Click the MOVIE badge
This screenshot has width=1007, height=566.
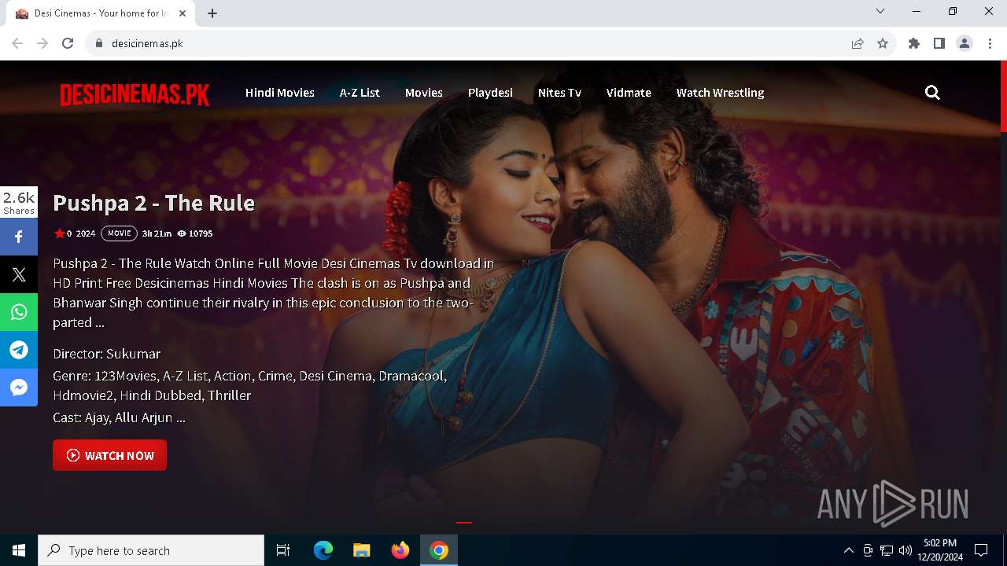point(119,233)
